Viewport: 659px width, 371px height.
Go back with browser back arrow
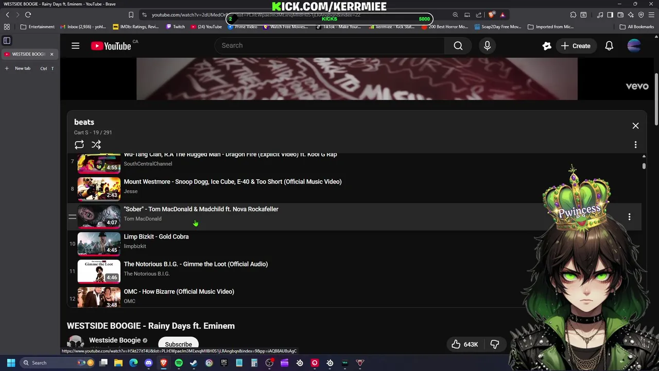[x=7, y=15]
